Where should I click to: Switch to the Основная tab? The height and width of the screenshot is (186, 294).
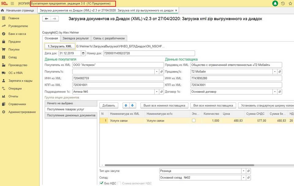click(x=51, y=39)
